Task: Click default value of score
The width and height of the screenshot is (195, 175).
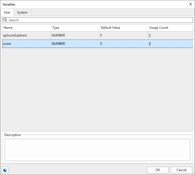Action: (x=101, y=44)
